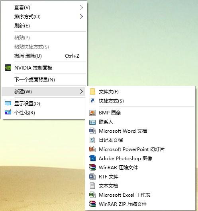The width and height of the screenshot is (198, 211).
Task: Click the PowerPoint slideshow icon
Action: (92, 149)
